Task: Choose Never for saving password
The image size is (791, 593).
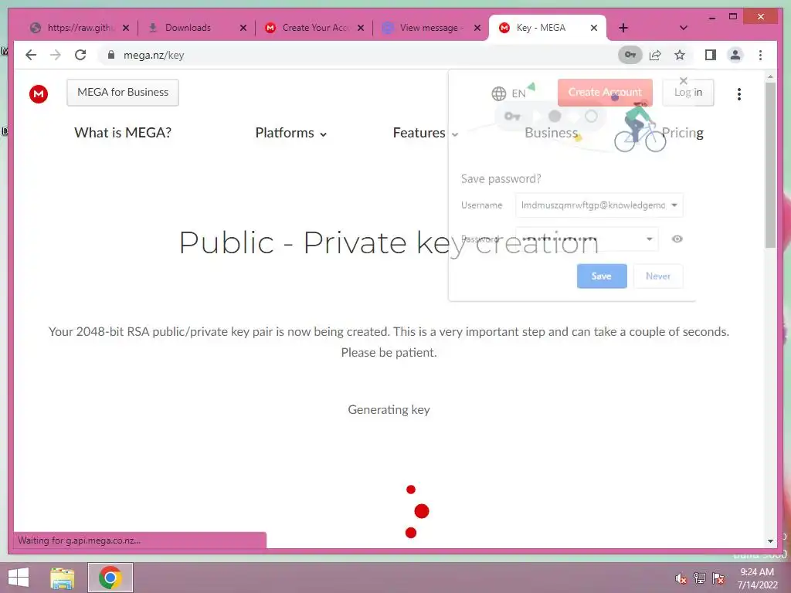Action: pos(658,276)
